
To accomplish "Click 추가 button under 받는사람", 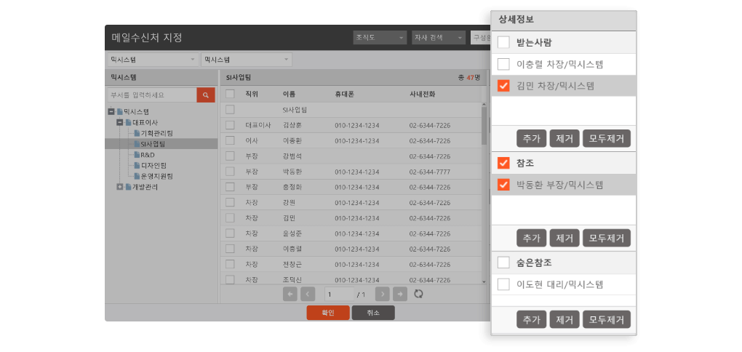I will point(532,139).
